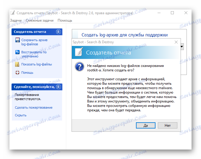Image resolution: width=201 pixels, height=159 pixels.
Task: Confirm with the Да button
Action: click(x=146, y=125)
